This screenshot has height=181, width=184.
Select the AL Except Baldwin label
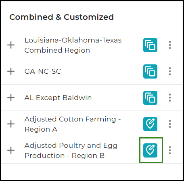coord(58,98)
